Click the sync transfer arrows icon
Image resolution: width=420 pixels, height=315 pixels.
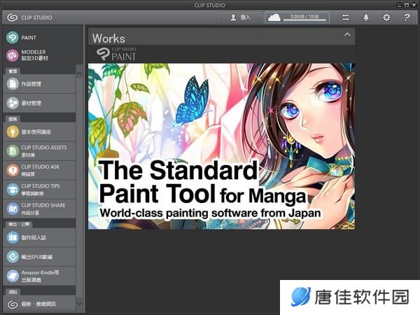point(346,17)
